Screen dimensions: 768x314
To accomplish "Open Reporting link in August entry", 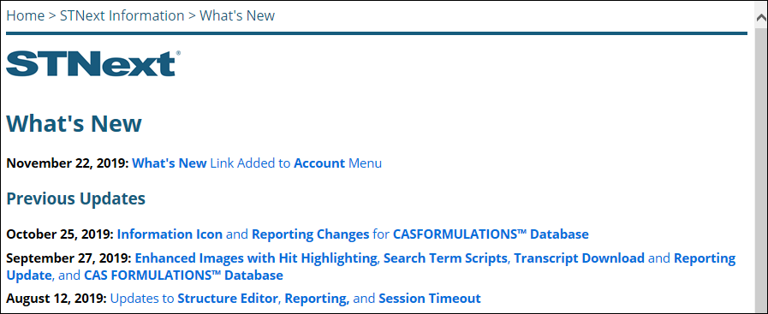I will [317, 298].
